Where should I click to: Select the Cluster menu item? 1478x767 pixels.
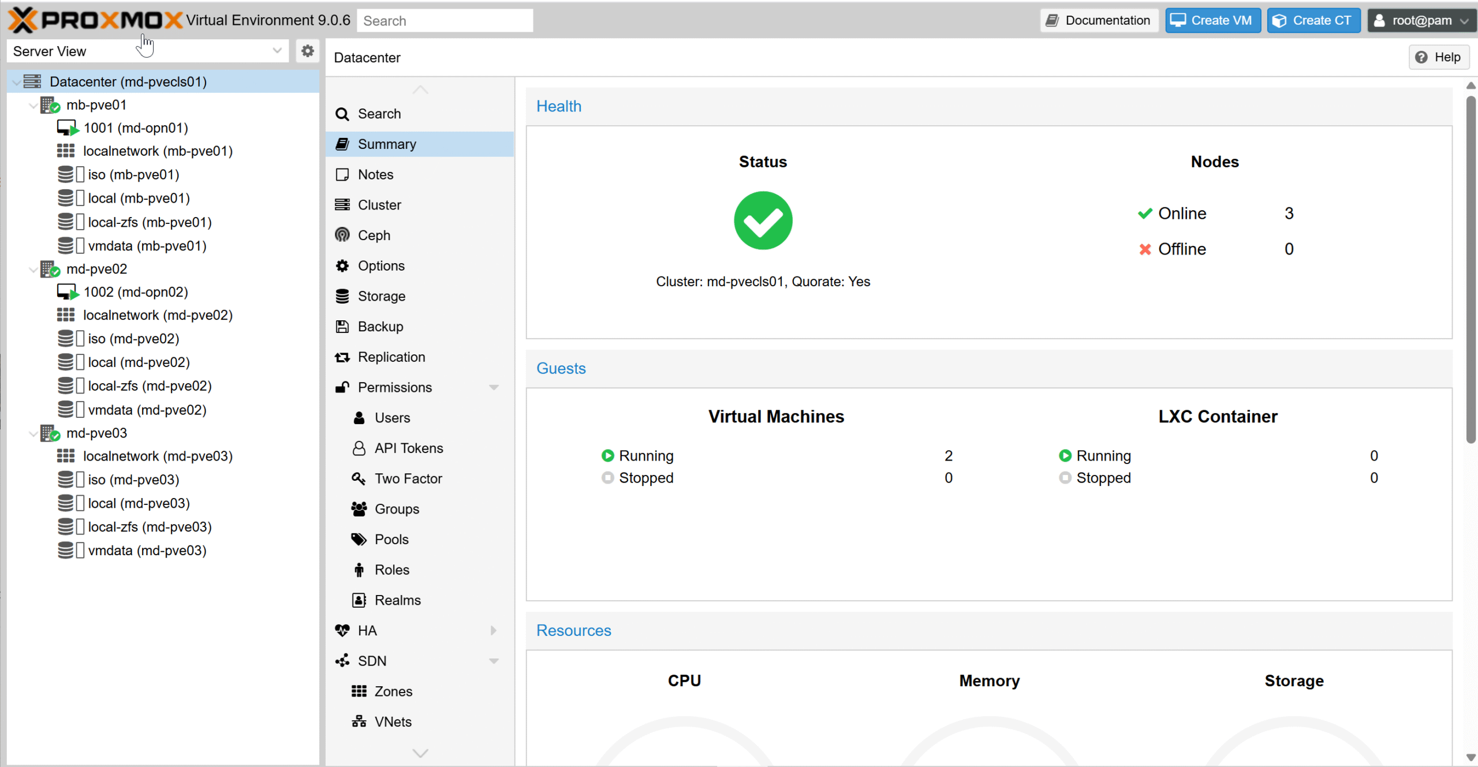pos(379,205)
